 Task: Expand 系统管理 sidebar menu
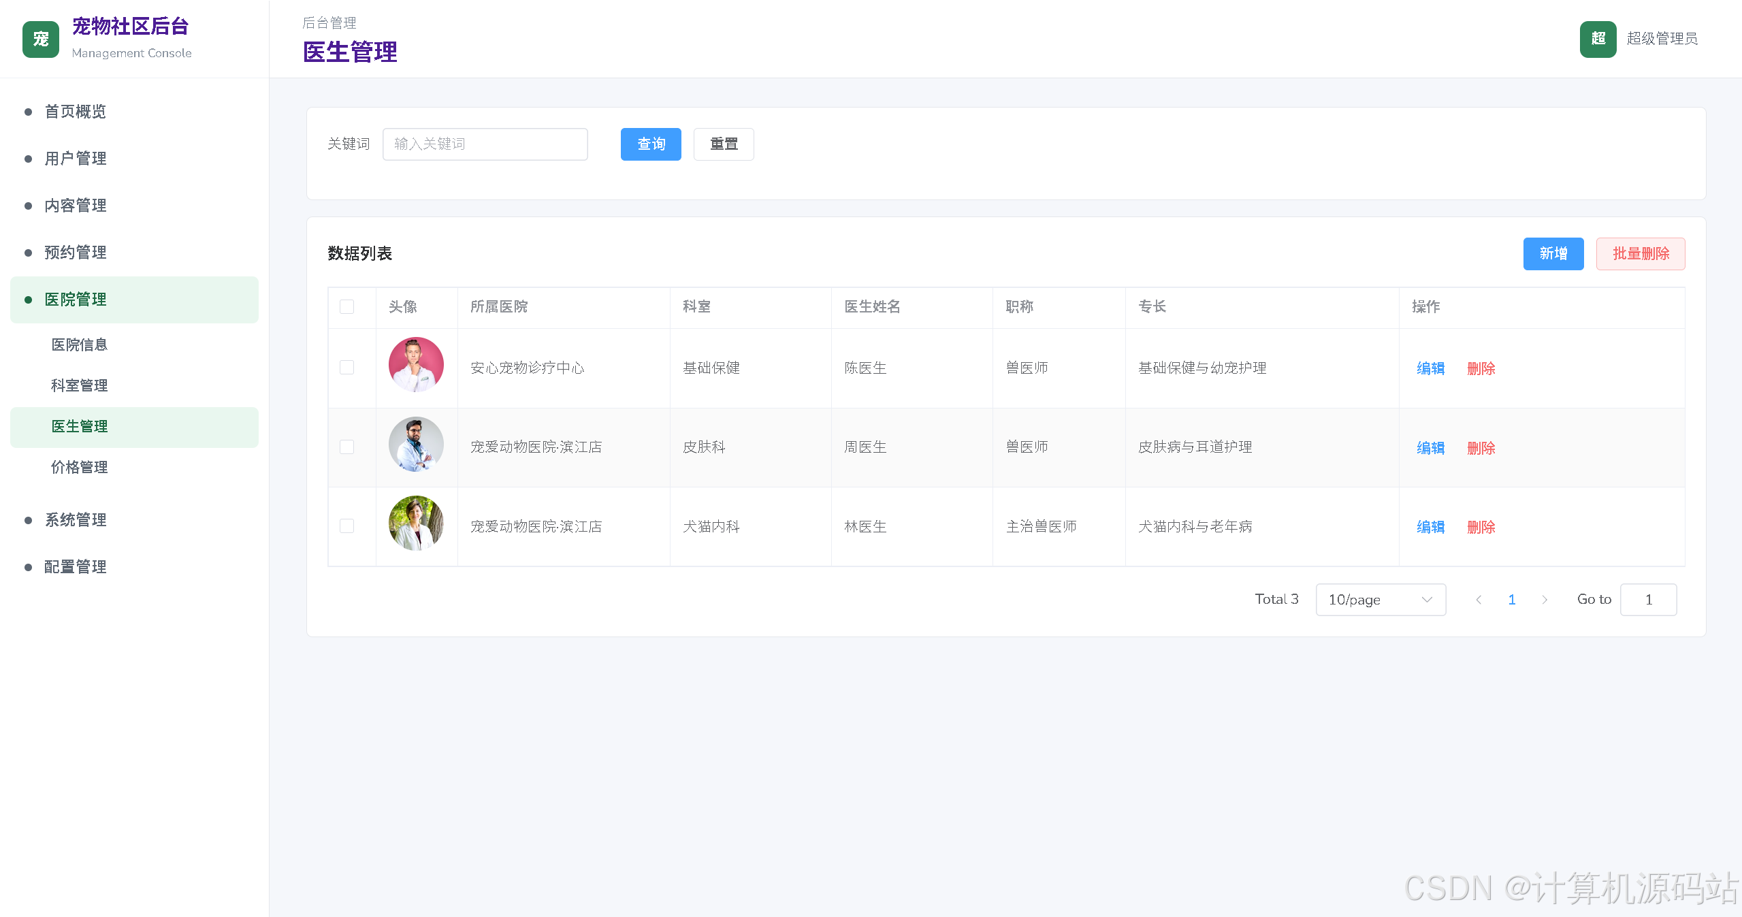(134, 520)
